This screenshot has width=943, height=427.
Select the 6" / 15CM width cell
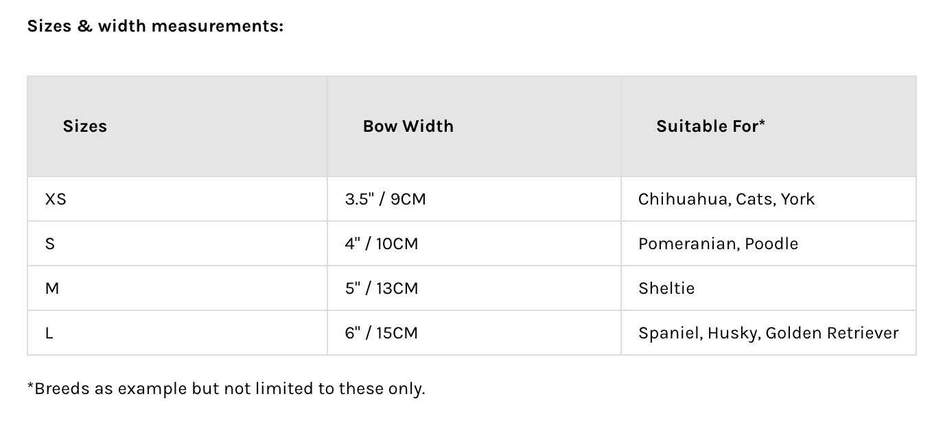pos(382,333)
